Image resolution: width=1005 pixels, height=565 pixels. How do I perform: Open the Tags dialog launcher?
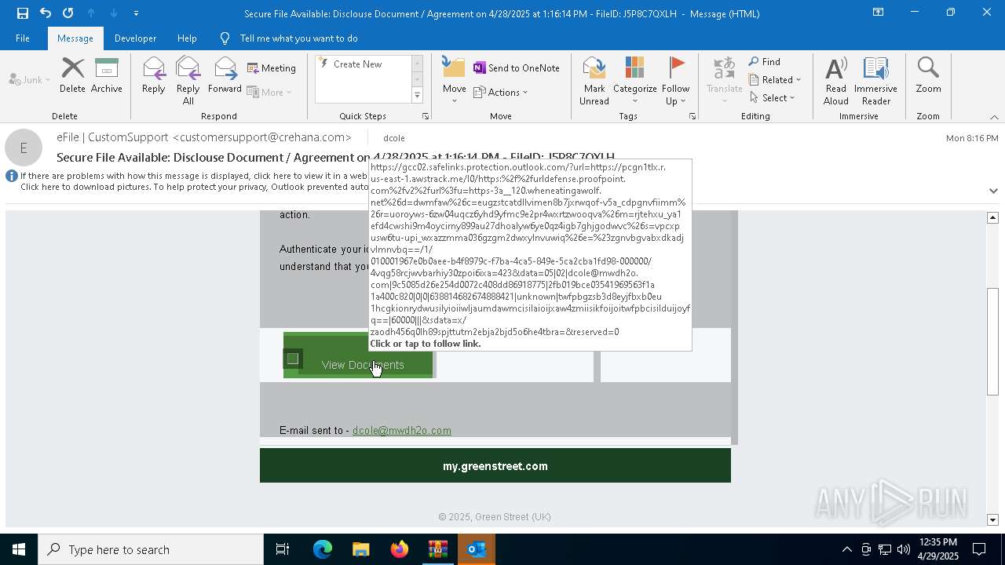(693, 116)
